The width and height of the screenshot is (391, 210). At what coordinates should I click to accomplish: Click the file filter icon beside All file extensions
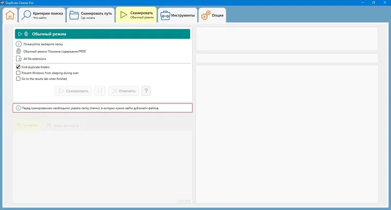(19, 59)
